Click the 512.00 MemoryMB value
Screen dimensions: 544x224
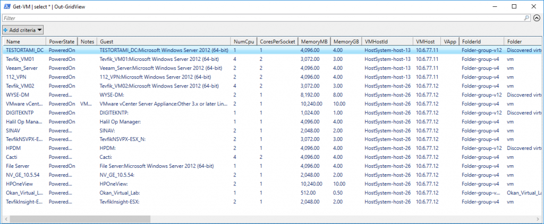[x=308, y=193]
